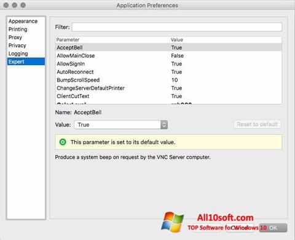Select the AcceptBell parameter row
295x240 pixels.
pos(168,47)
